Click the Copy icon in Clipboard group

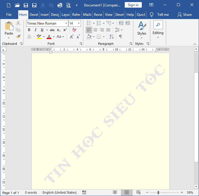[x=18, y=30]
